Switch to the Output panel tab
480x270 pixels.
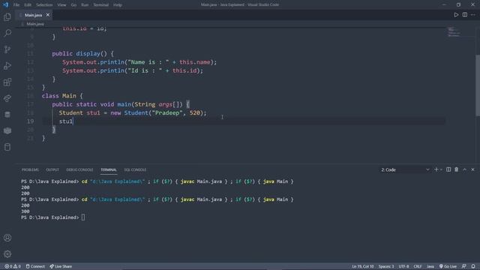pyautogui.click(x=52, y=169)
